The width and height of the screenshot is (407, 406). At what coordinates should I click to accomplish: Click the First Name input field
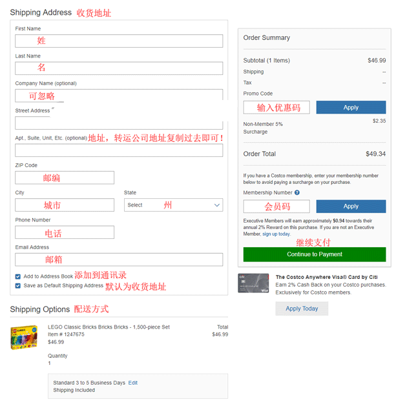click(119, 41)
